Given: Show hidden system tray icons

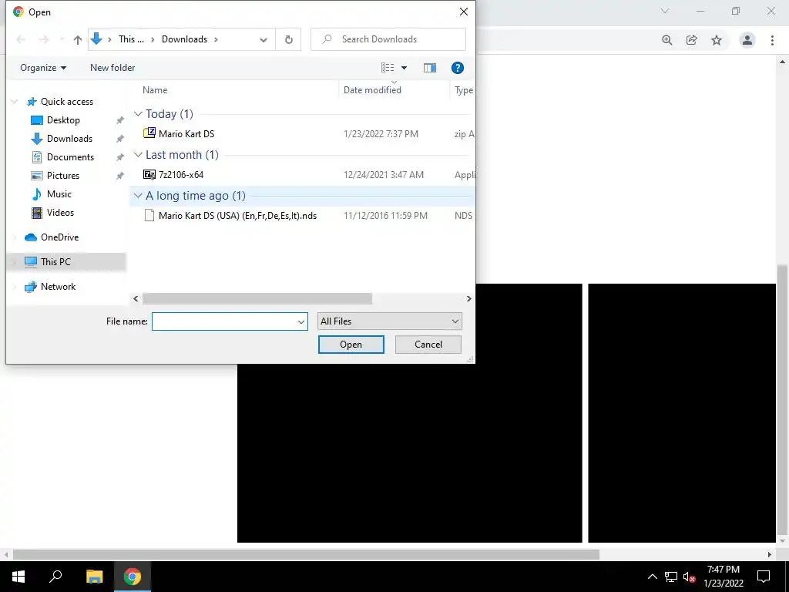Looking at the screenshot, I should pyautogui.click(x=652, y=577).
